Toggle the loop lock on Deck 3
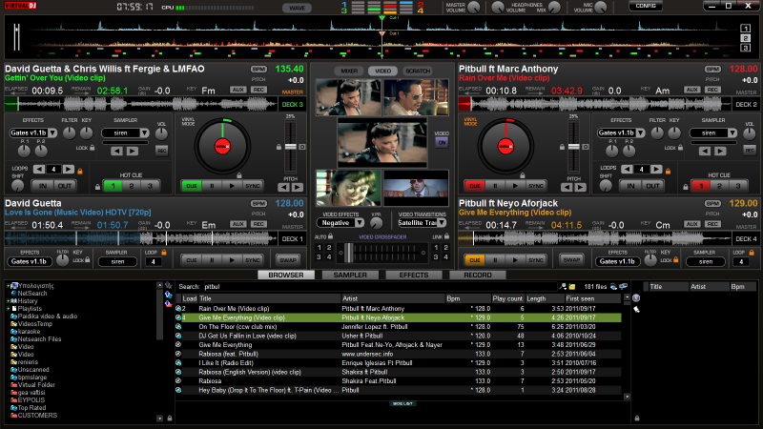The image size is (763, 429). (80, 171)
